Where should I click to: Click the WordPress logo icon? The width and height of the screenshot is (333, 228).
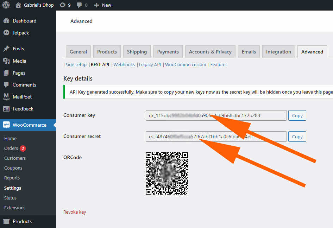pyautogui.click(x=6, y=5)
